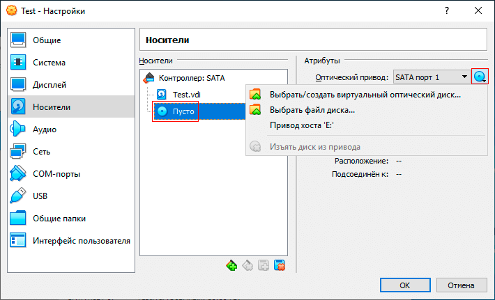This screenshot has width=495, height=300.
Task: Open the Система settings category
Action: pos(71,63)
